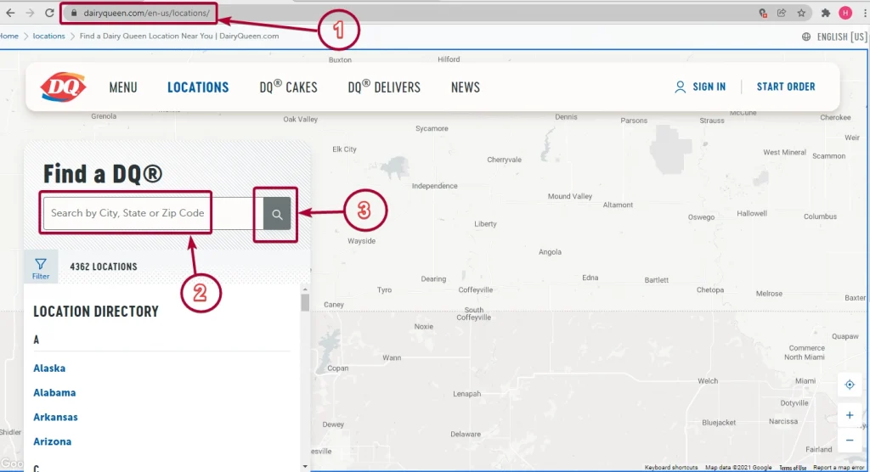Click the directory list scroll down arrow

pos(305,466)
